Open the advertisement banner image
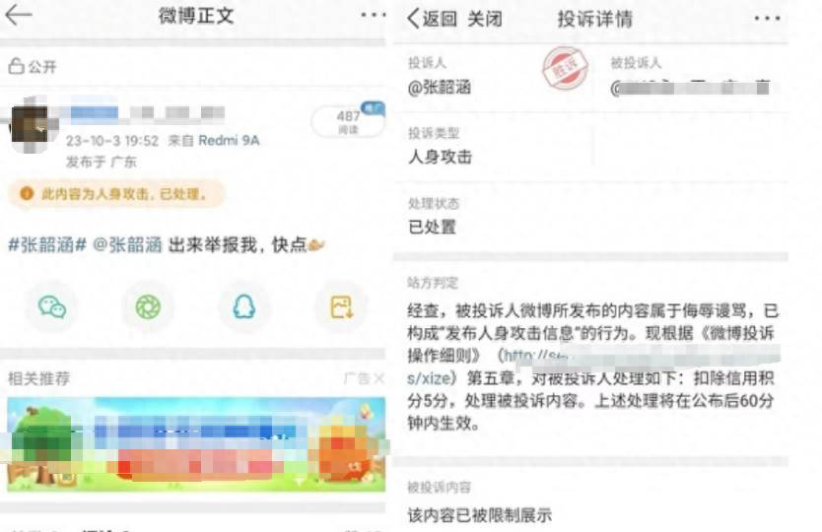This screenshot has height=532, width=822. tap(196, 444)
